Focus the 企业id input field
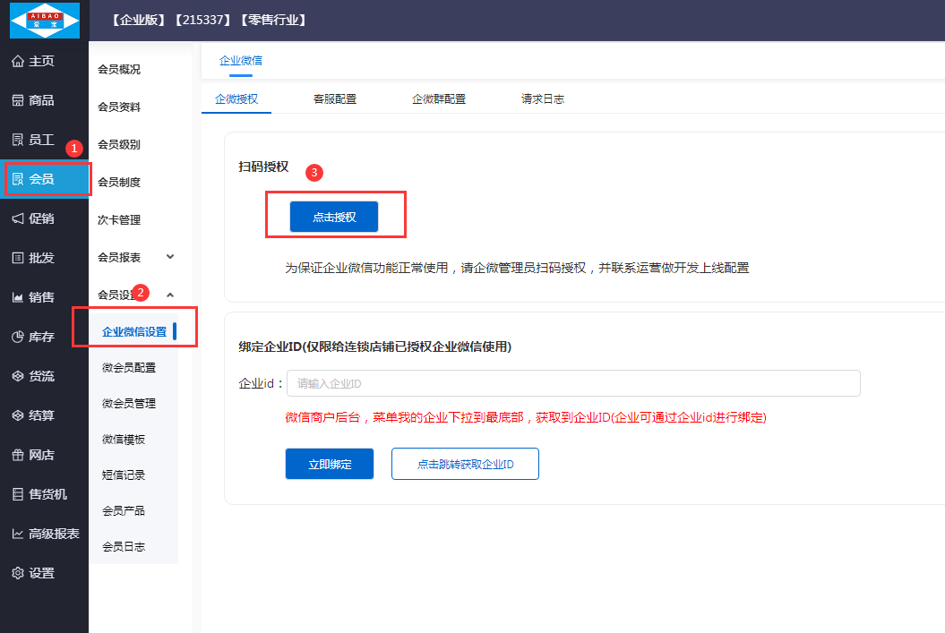Image resolution: width=945 pixels, height=633 pixels. point(573,383)
